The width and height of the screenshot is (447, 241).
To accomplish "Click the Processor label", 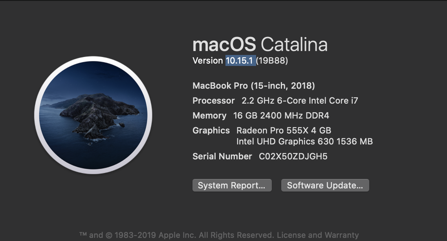I will (x=214, y=100).
